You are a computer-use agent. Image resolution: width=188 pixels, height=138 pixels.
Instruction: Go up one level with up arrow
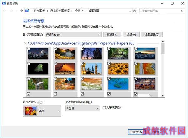(22, 11)
